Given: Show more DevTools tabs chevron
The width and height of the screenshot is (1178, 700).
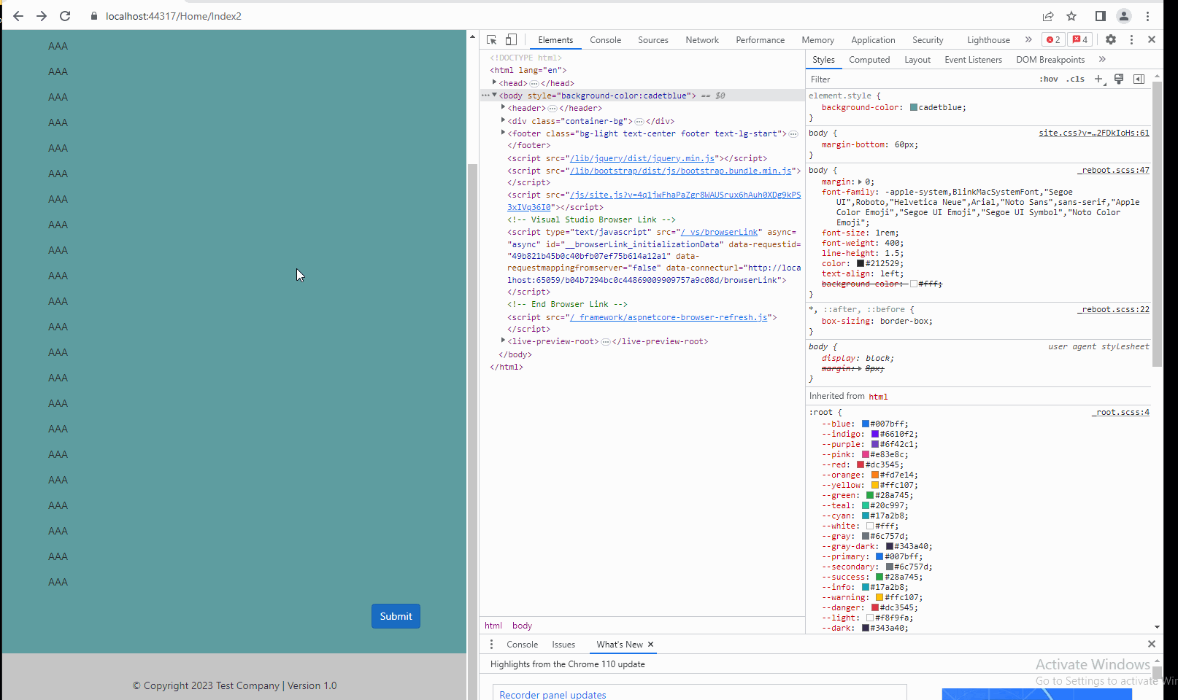Looking at the screenshot, I should (1028, 39).
